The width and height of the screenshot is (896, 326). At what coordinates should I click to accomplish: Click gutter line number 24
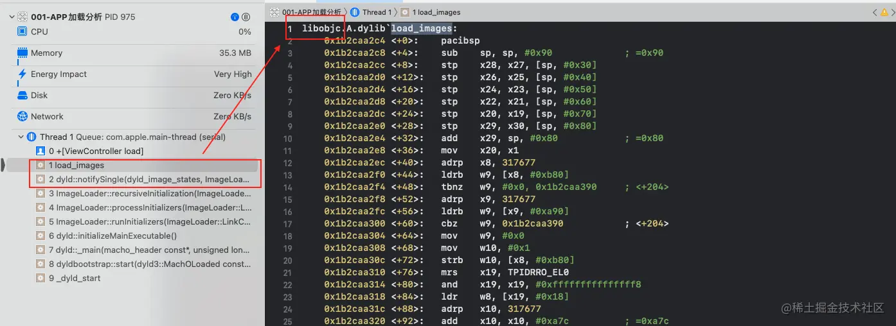pos(289,309)
